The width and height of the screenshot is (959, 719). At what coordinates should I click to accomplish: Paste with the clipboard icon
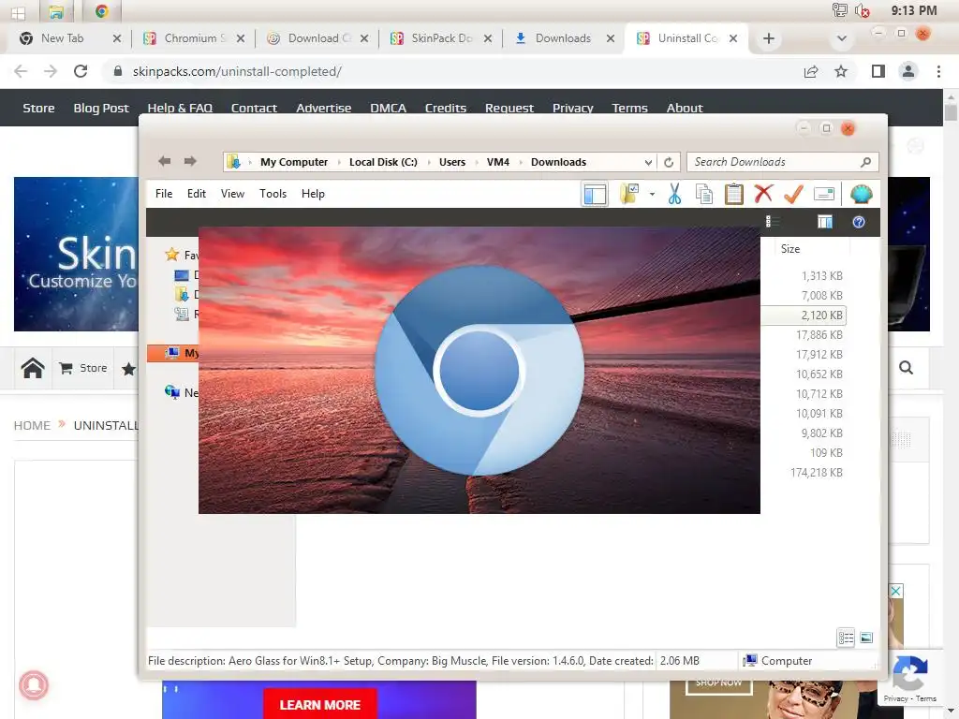(x=733, y=194)
